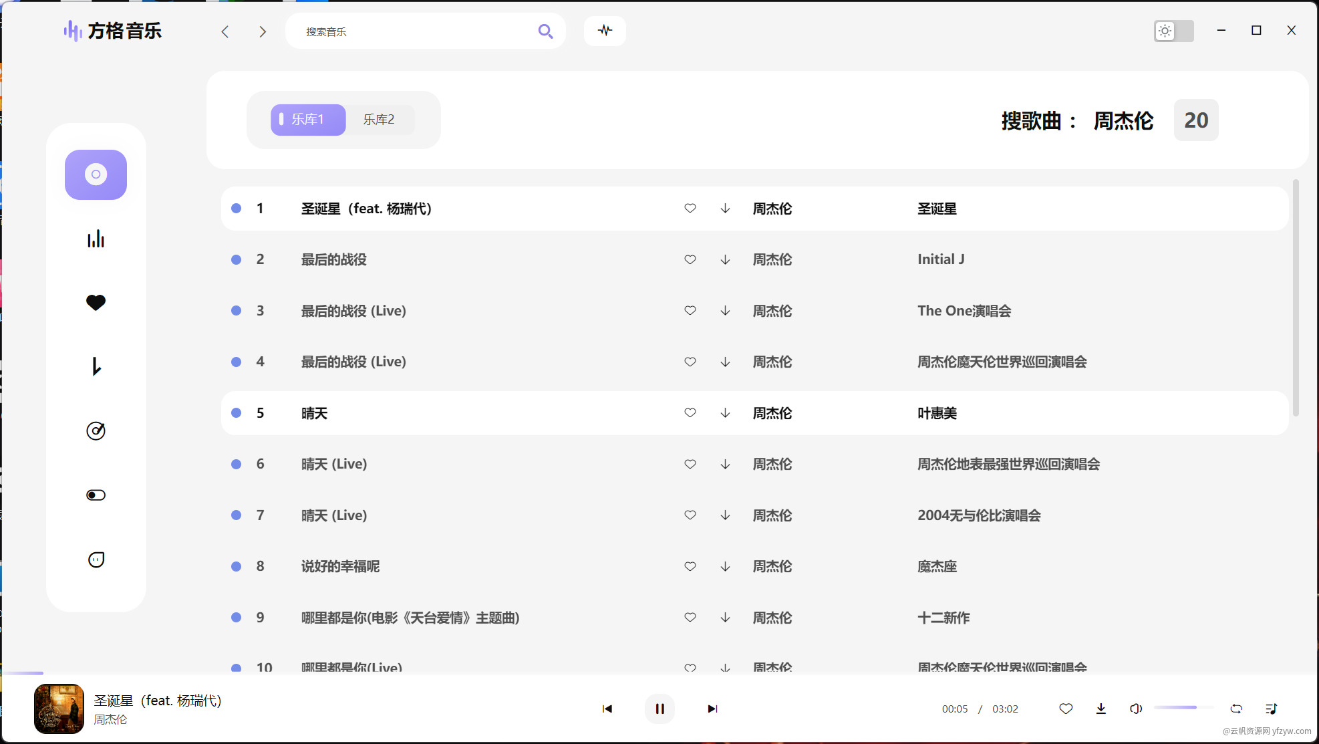Screen dimensions: 1319x744
Task: Favorite the song 最后的战役 from Initial J
Action: click(690, 259)
